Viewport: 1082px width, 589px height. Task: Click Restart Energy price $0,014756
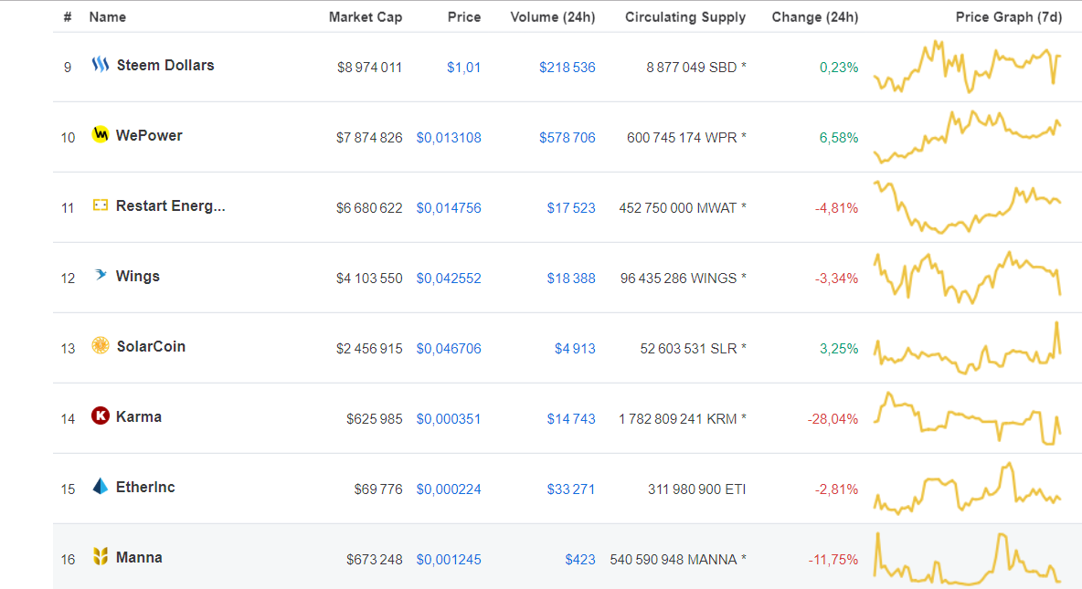[x=449, y=208]
